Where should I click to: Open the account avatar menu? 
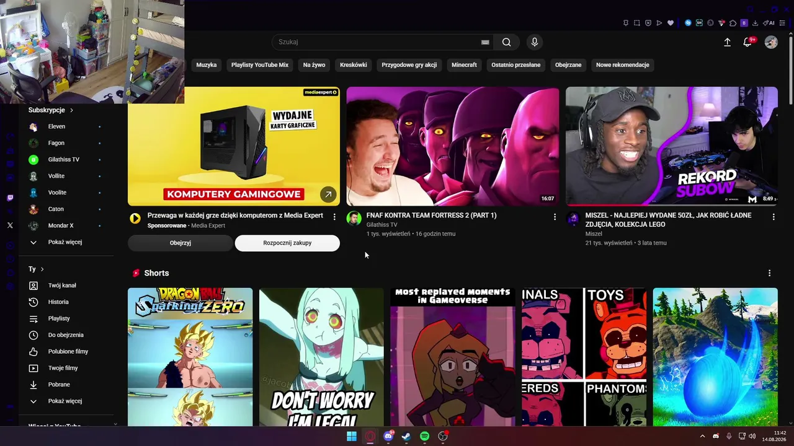coord(771,42)
